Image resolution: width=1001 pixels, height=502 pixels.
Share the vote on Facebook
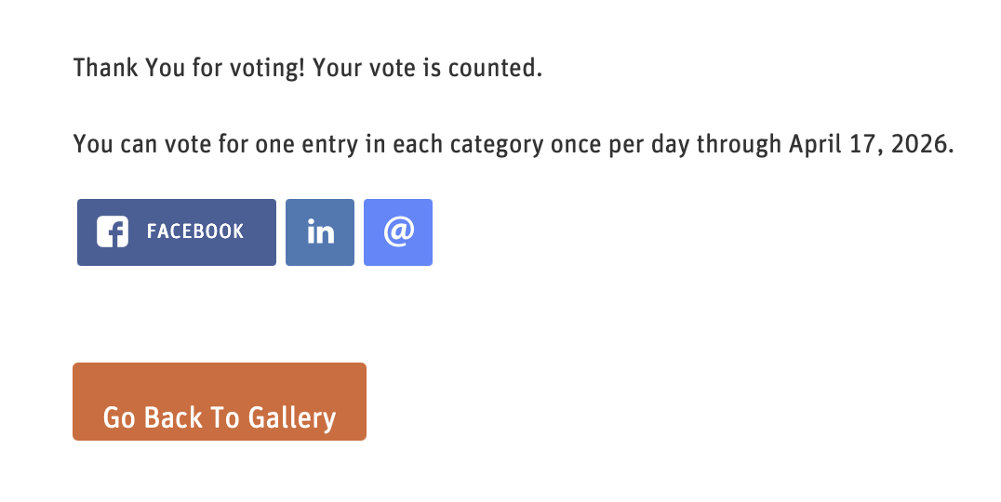pos(177,232)
